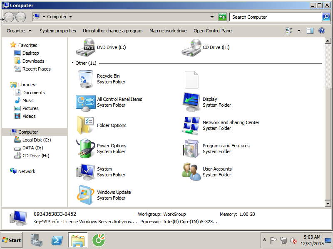Collapse the Other (11) group
This screenshot has width=333, height=249.
72,63
